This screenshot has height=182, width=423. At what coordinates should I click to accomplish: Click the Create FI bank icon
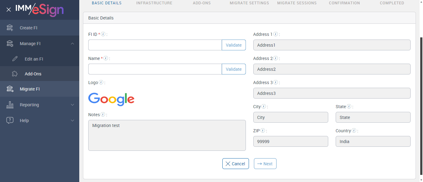pos(10,28)
